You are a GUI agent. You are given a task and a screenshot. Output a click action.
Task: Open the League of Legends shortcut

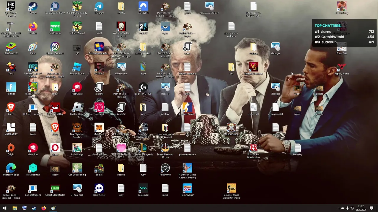(143, 150)
